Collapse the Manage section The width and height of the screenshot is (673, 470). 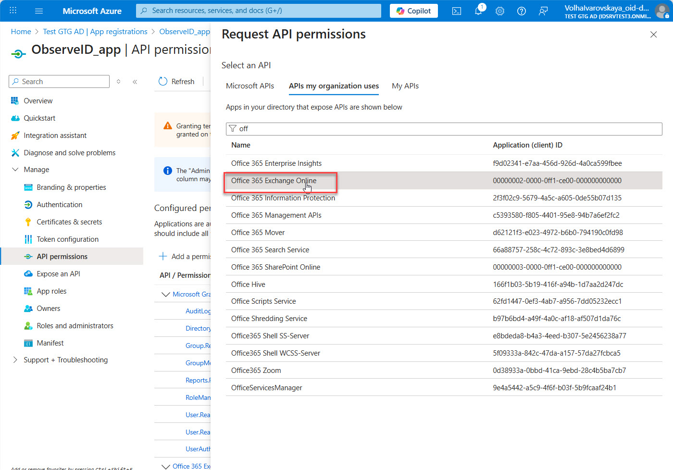[15, 170]
